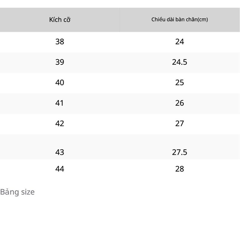Click the word 'size' in caption
The width and height of the screenshot is (240, 225).
28,192
